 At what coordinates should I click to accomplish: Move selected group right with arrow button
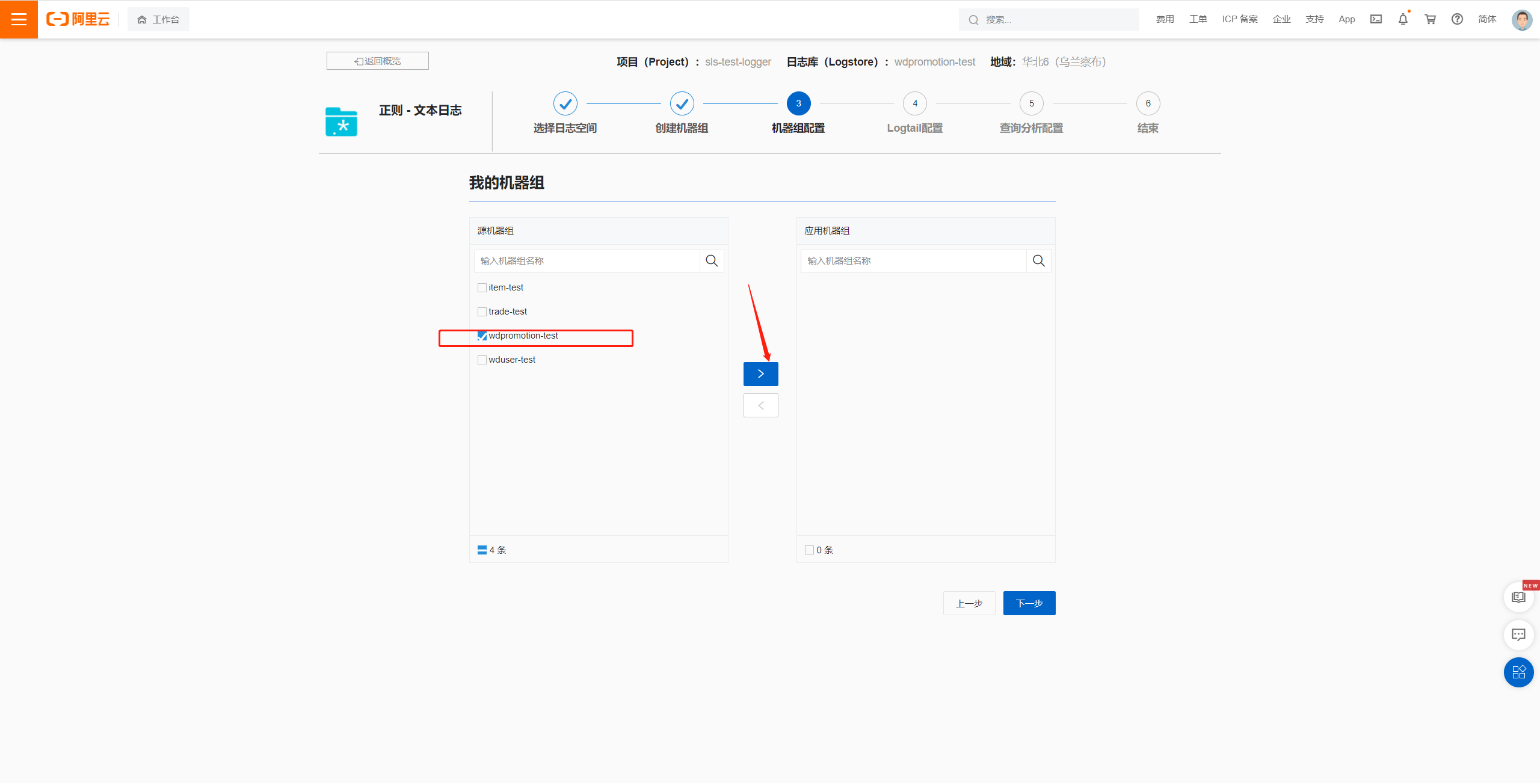(760, 373)
